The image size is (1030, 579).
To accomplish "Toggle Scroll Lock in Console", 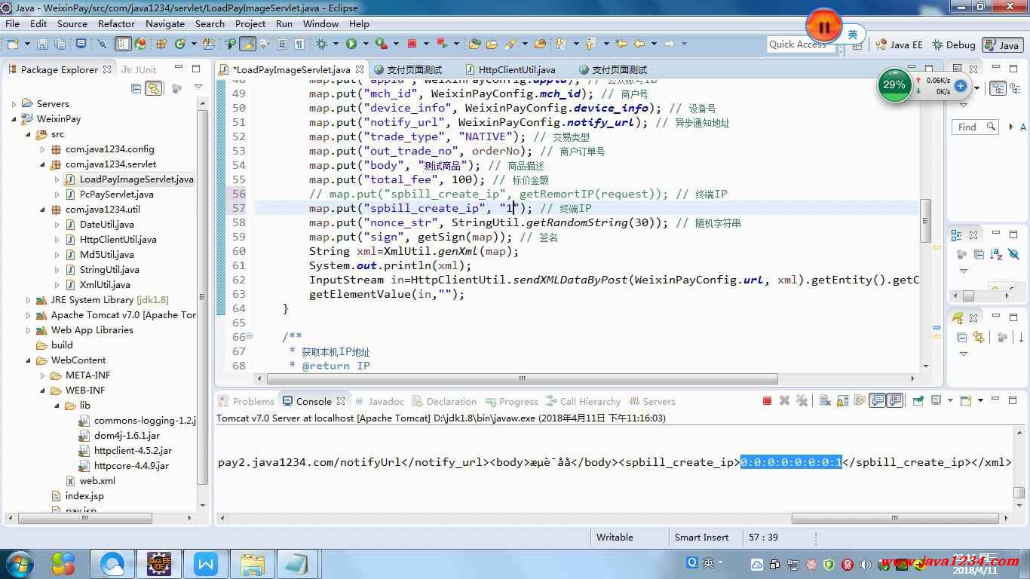I will (842, 401).
